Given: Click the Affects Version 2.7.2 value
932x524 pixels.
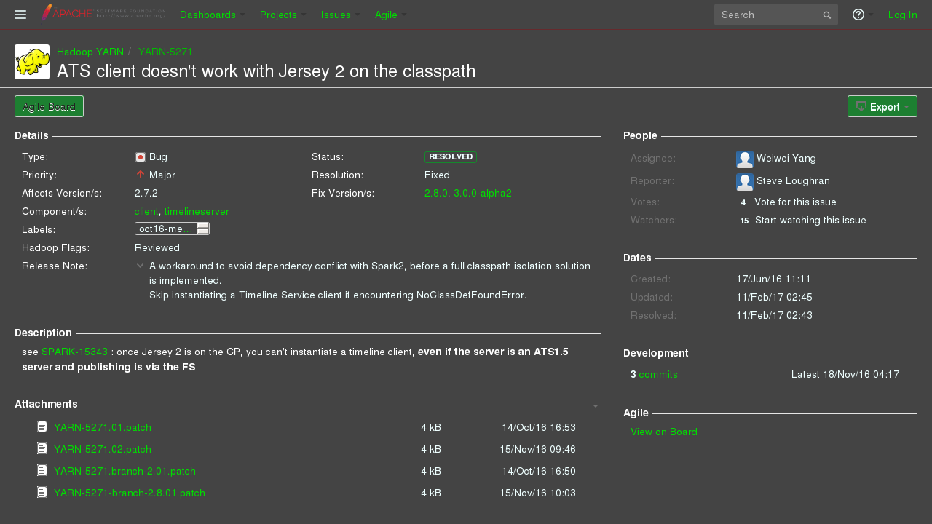Looking at the screenshot, I should pos(146,193).
